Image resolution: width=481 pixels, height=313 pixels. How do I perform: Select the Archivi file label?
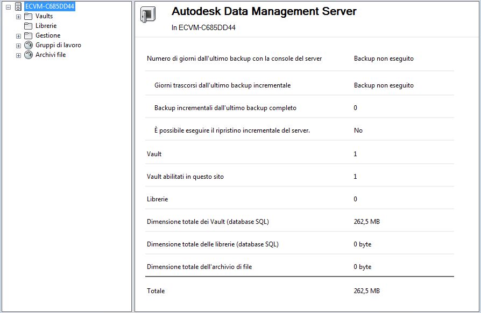51,55
